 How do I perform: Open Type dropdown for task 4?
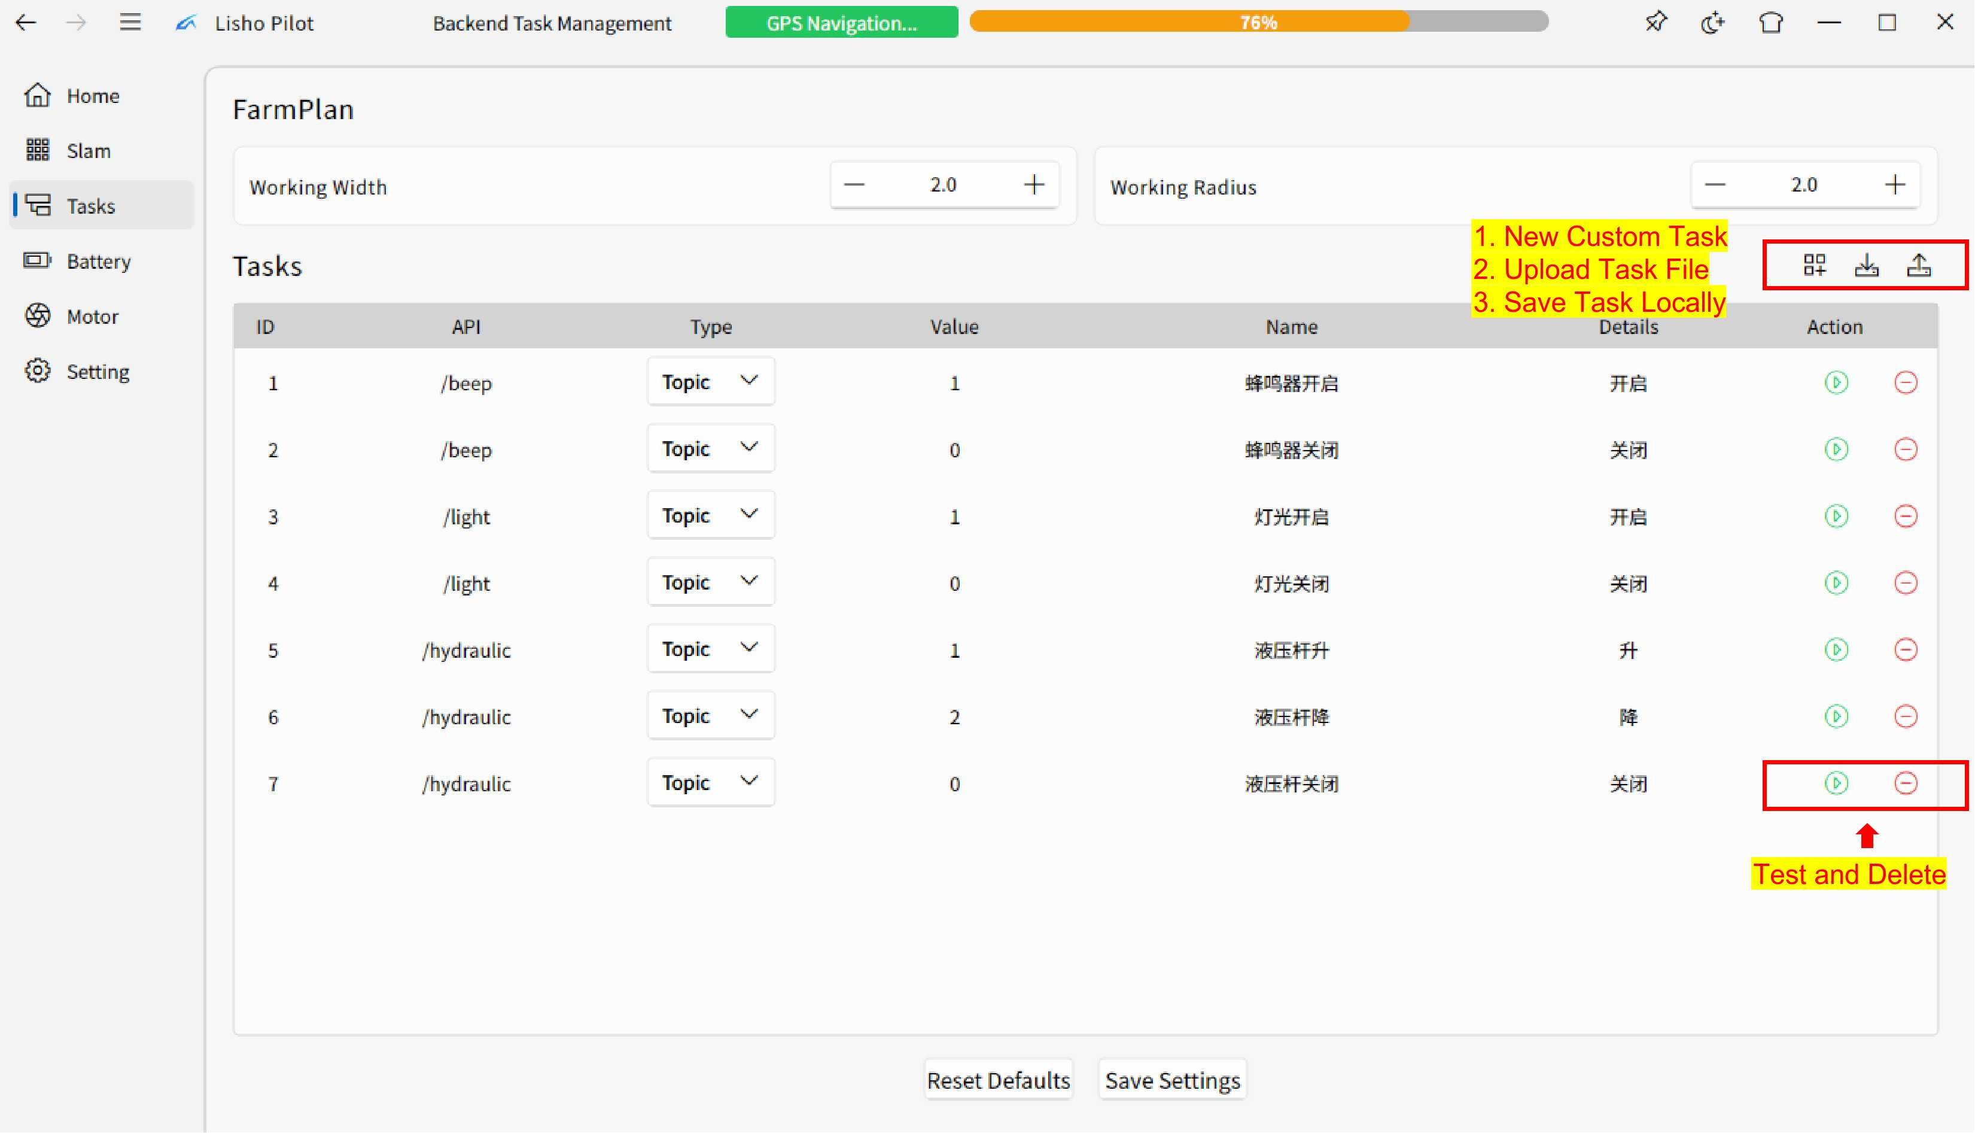pos(711,582)
